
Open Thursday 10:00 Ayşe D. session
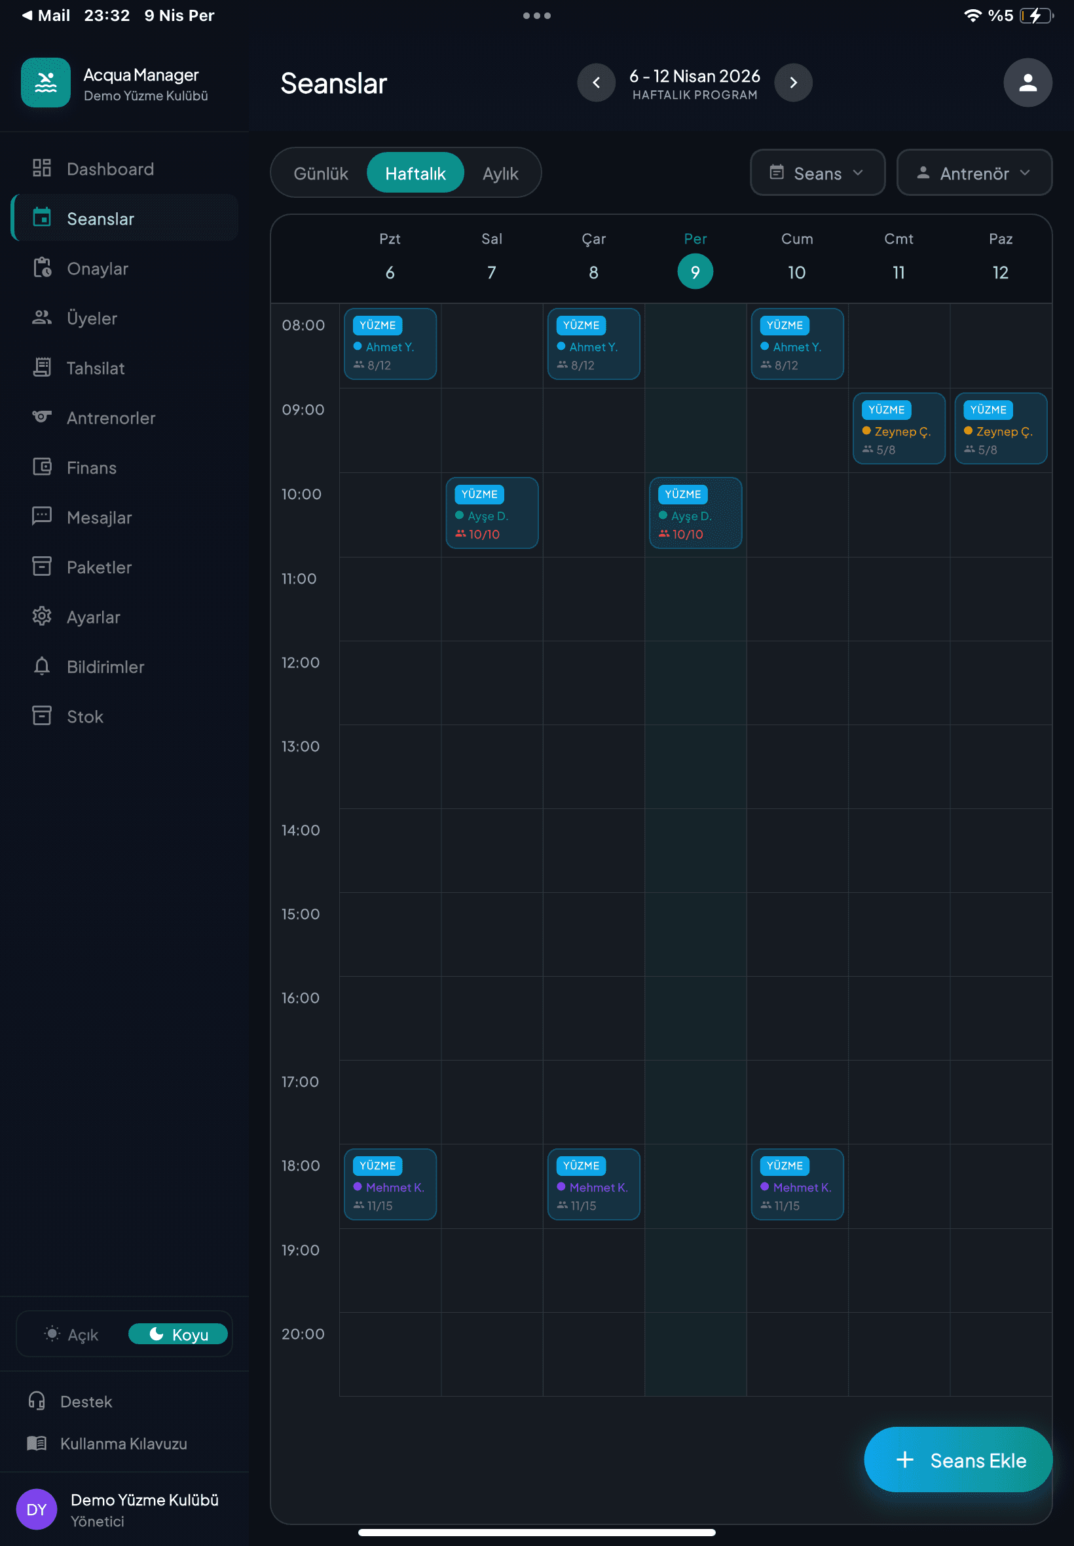695,513
